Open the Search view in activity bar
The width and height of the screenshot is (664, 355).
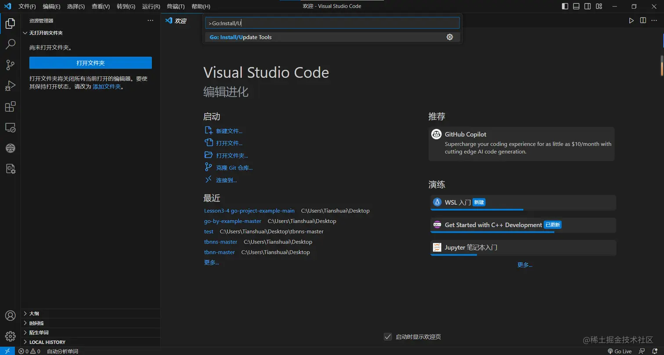click(x=10, y=44)
